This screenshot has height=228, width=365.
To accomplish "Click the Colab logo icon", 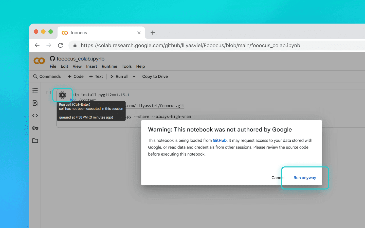I will point(39,61).
